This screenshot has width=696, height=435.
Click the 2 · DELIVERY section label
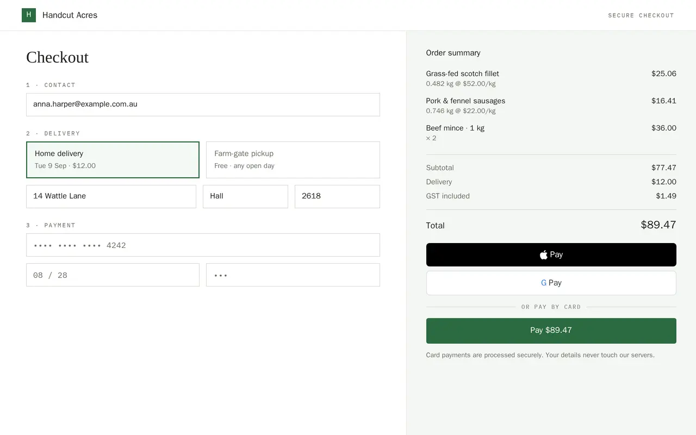(x=53, y=133)
